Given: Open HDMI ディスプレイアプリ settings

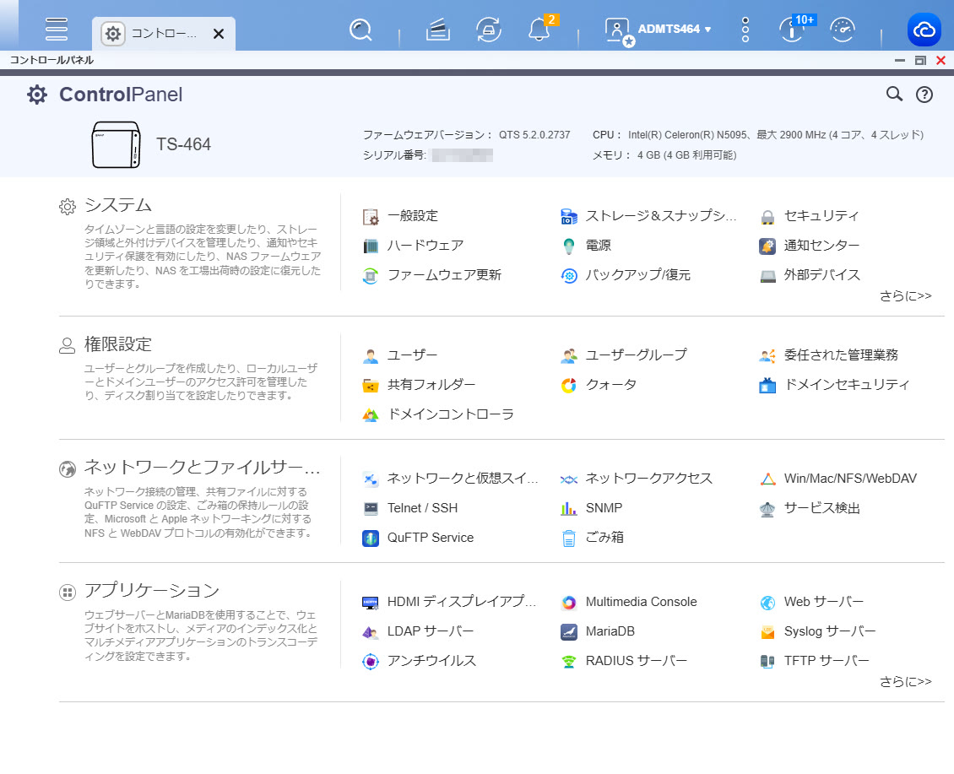Looking at the screenshot, I should [x=450, y=603].
